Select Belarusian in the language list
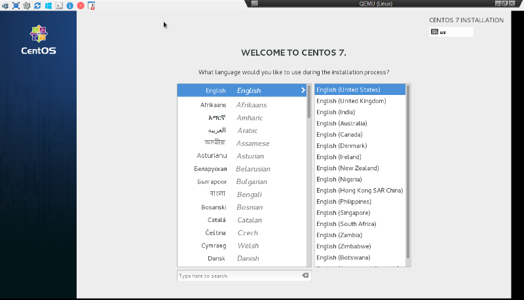This screenshot has height=300, width=524. tap(242, 169)
